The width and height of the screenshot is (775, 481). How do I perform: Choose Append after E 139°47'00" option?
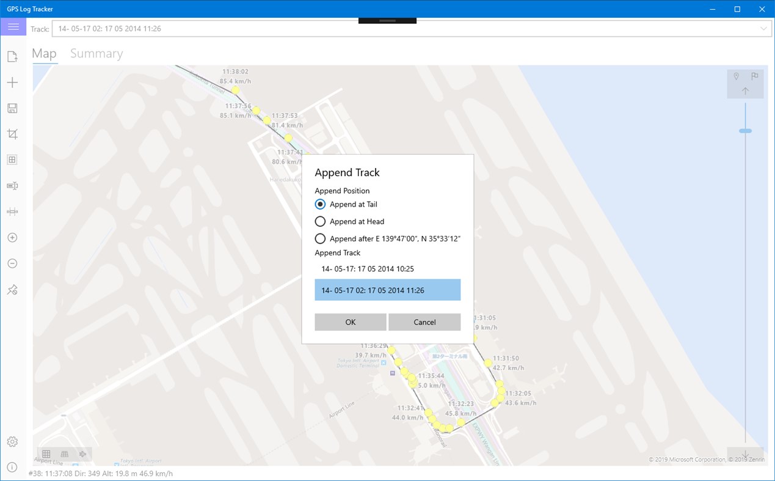[x=320, y=238]
